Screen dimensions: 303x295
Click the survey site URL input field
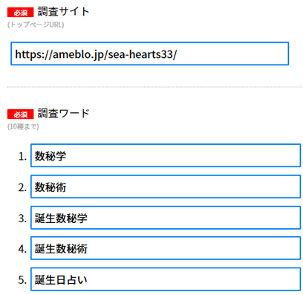click(150, 54)
